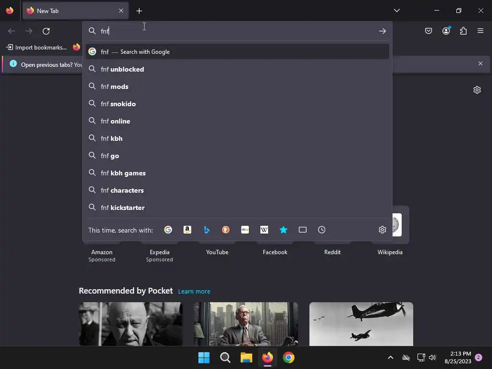Screen dimensions: 492x369
Task: Open Save to Pocket button
Action: (x=429, y=31)
